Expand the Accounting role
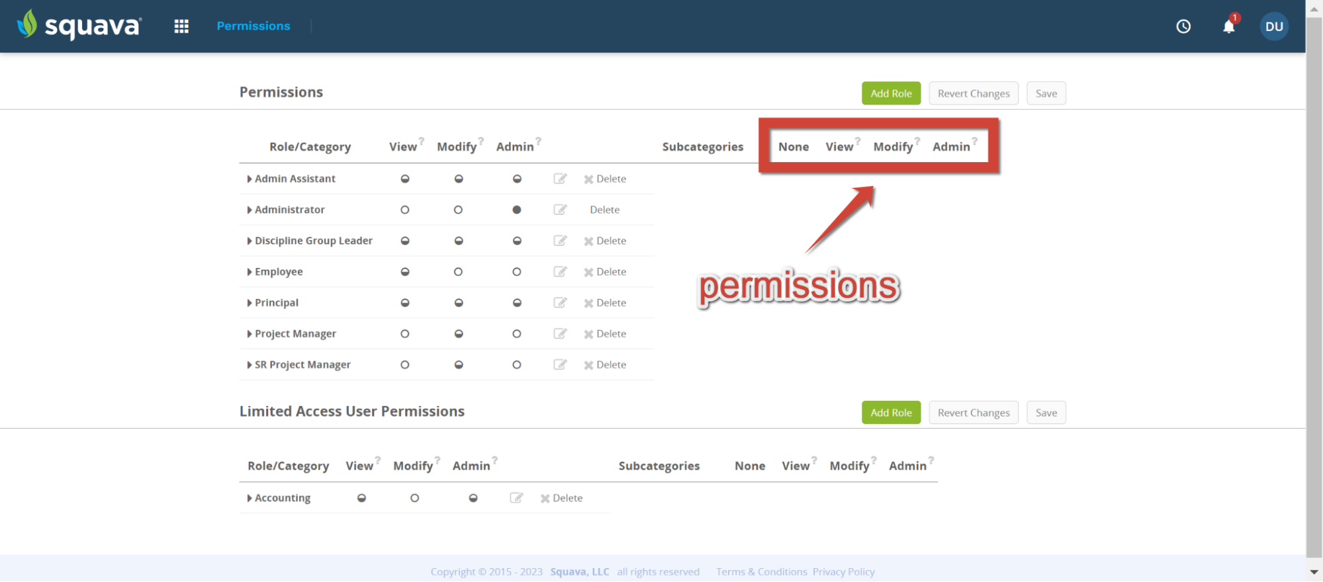The image size is (1323, 582). 250,498
